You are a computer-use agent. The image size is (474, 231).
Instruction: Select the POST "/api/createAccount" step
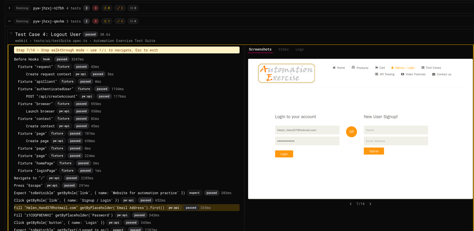[x=127, y=96]
